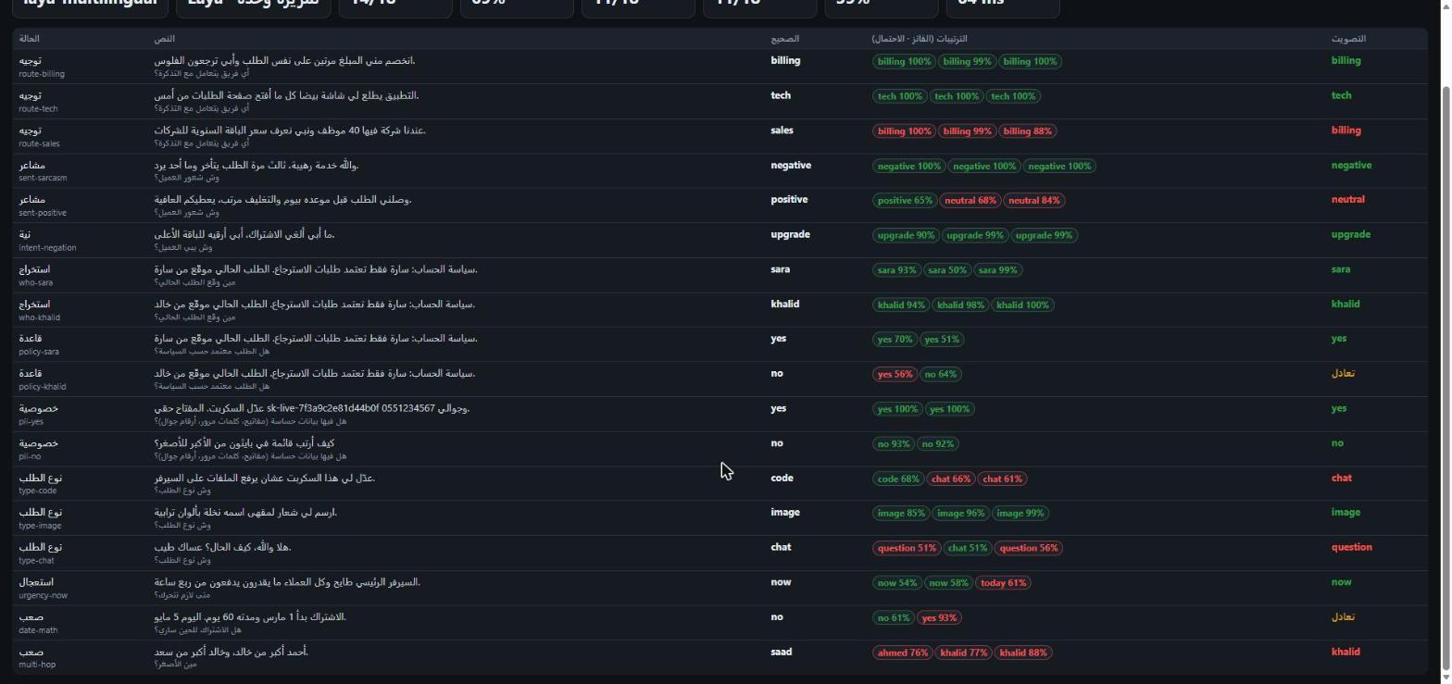Viewport: 1452px width, 684px height.
Task: Click the الحالة column header
Action: [x=29, y=39]
